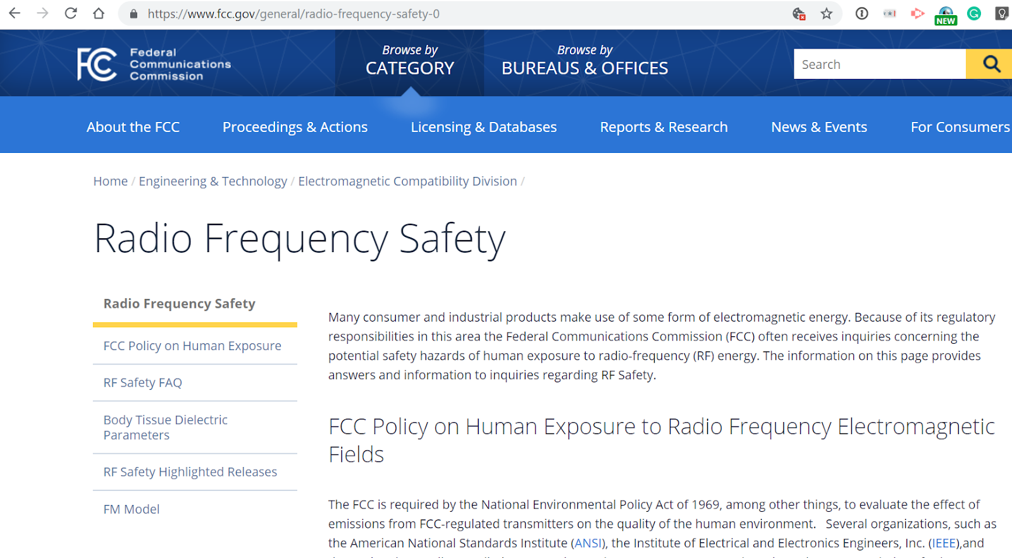
Task: Open the lightbulb extension icon
Action: point(1002,13)
